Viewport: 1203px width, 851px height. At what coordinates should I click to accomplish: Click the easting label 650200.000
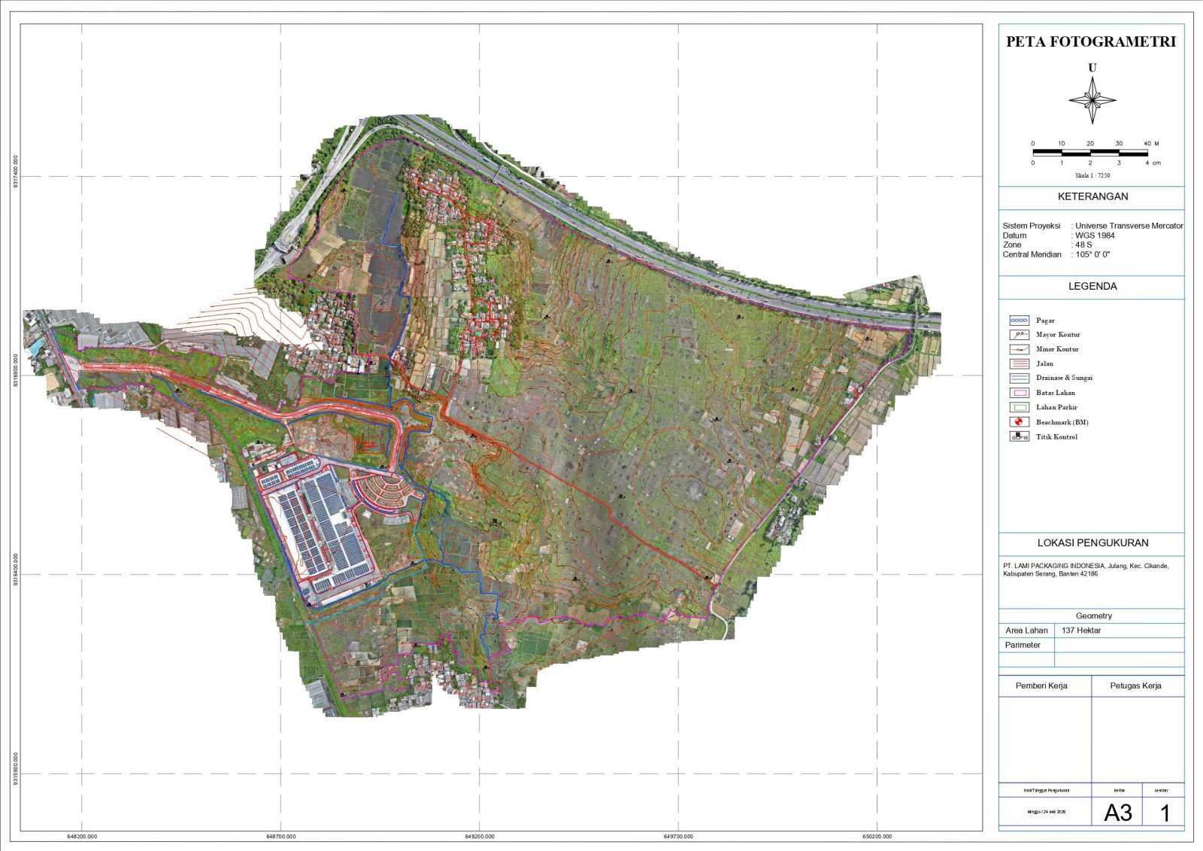[x=877, y=837]
